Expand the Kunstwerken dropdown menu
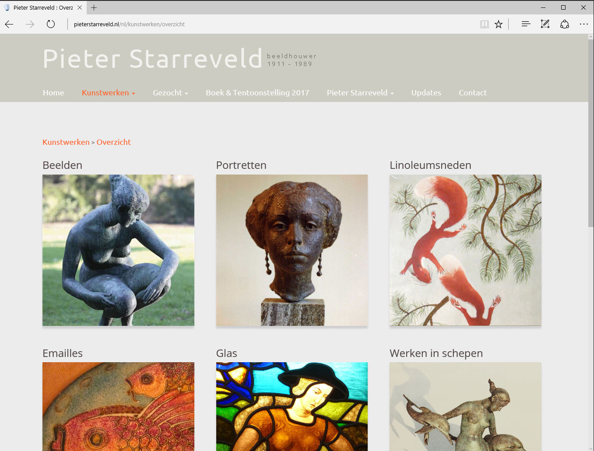Screen dimensions: 594x451 [x=108, y=93]
